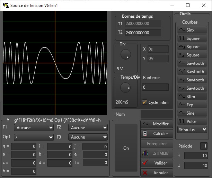This screenshot has height=178, width=212.
Task: Click the Nom text field
Action: point(157,114)
